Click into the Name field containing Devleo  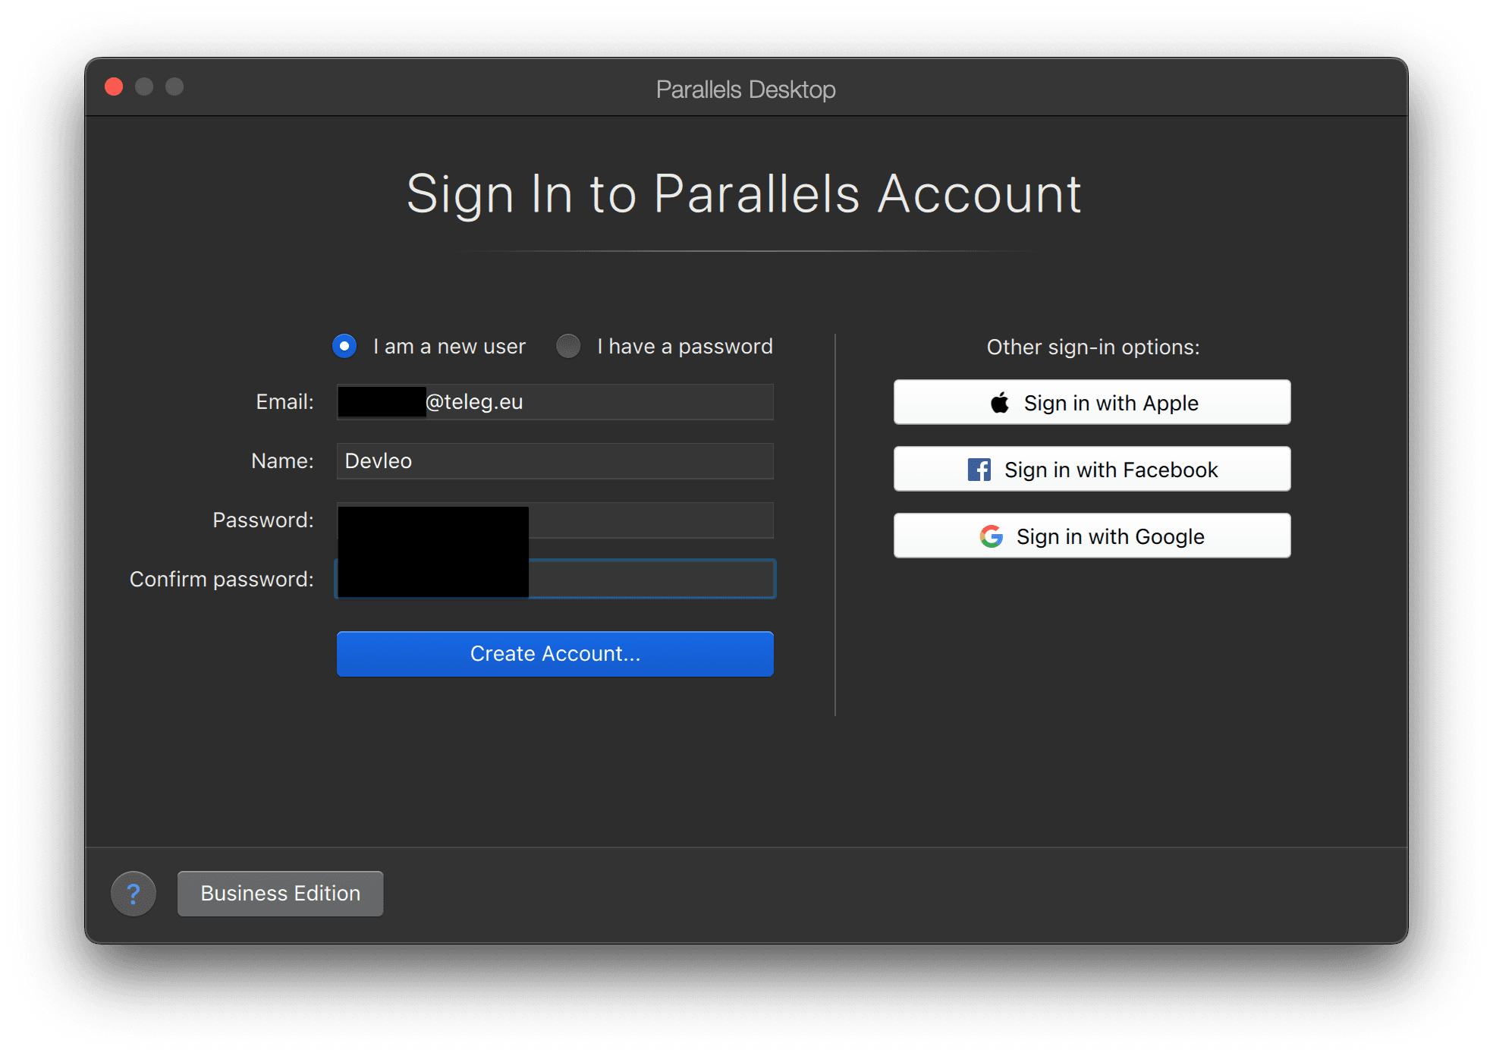point(555,461)
